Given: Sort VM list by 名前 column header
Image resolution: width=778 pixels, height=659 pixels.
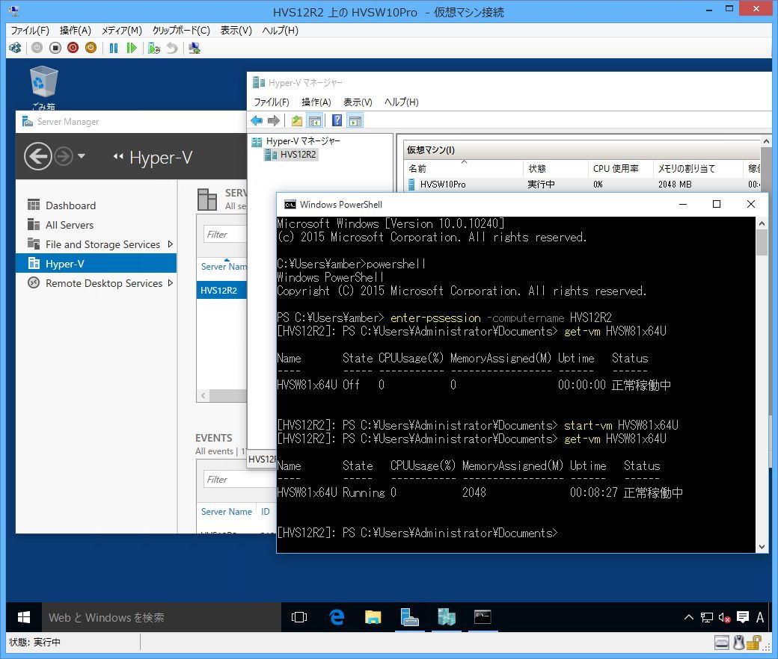Looking at the screenshot, I should tap(464, 168).
